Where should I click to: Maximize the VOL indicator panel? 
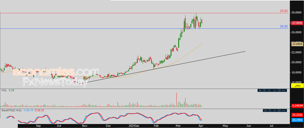pyautogui.click(x=265, y=90)
